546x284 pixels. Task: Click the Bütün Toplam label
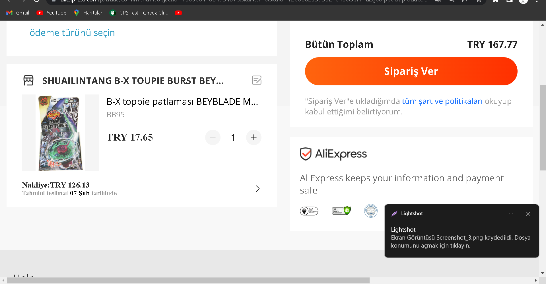[x=339, y=44]
